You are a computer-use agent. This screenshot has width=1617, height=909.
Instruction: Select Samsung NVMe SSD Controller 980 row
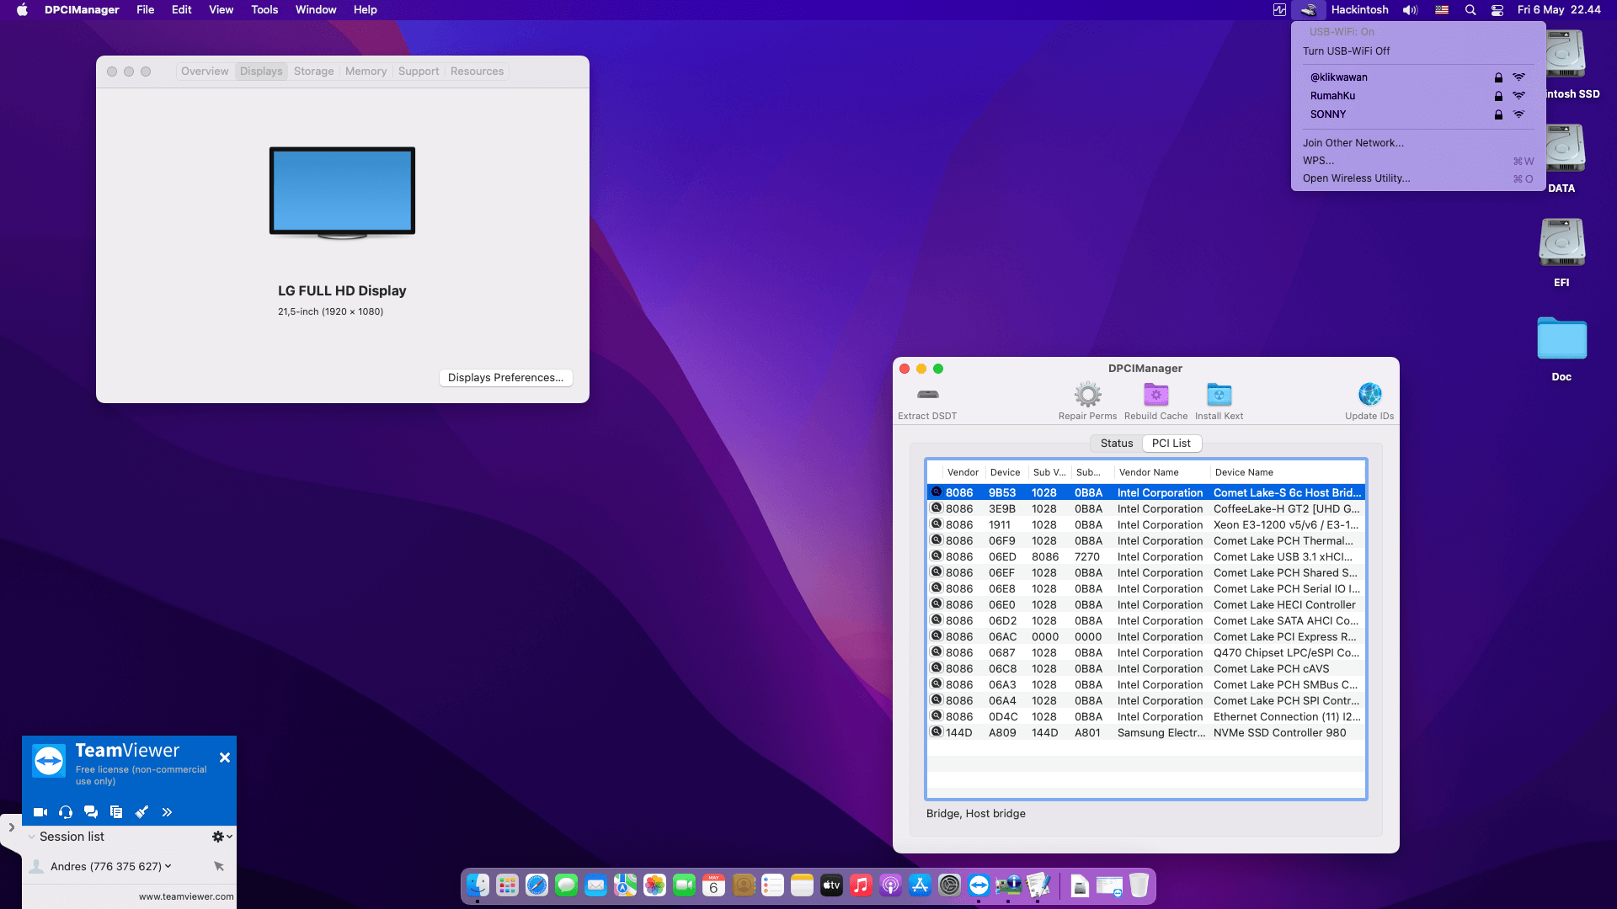pos(1146,733)
